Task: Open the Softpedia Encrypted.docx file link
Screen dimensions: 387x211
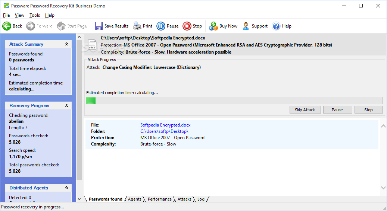Action: tap(165, 125)
